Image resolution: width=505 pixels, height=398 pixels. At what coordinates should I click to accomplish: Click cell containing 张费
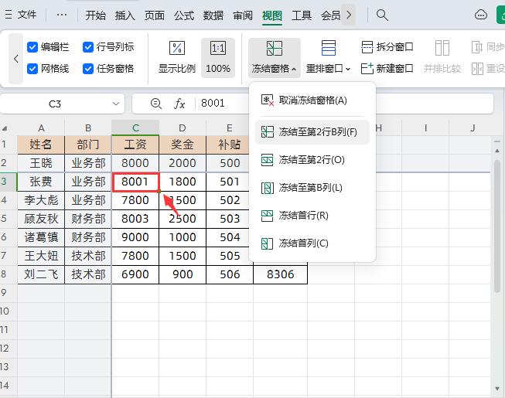(41, 182)
